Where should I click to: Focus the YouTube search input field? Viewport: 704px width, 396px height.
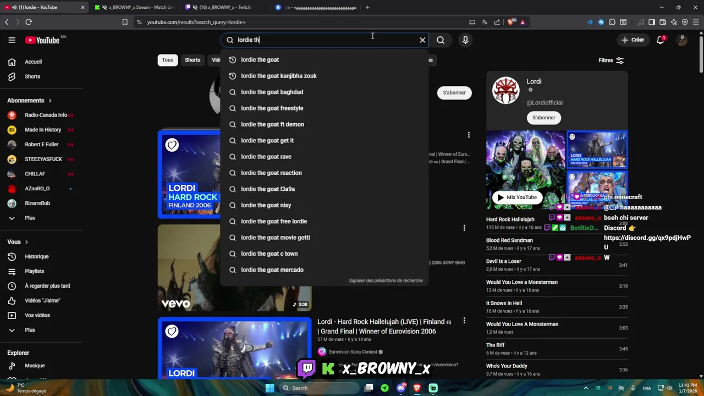click(324, 40)
